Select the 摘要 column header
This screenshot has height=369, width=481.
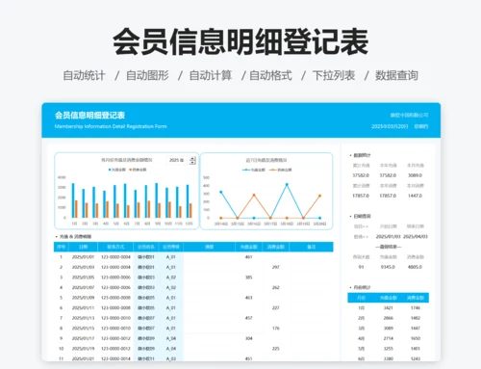(209, 247)
